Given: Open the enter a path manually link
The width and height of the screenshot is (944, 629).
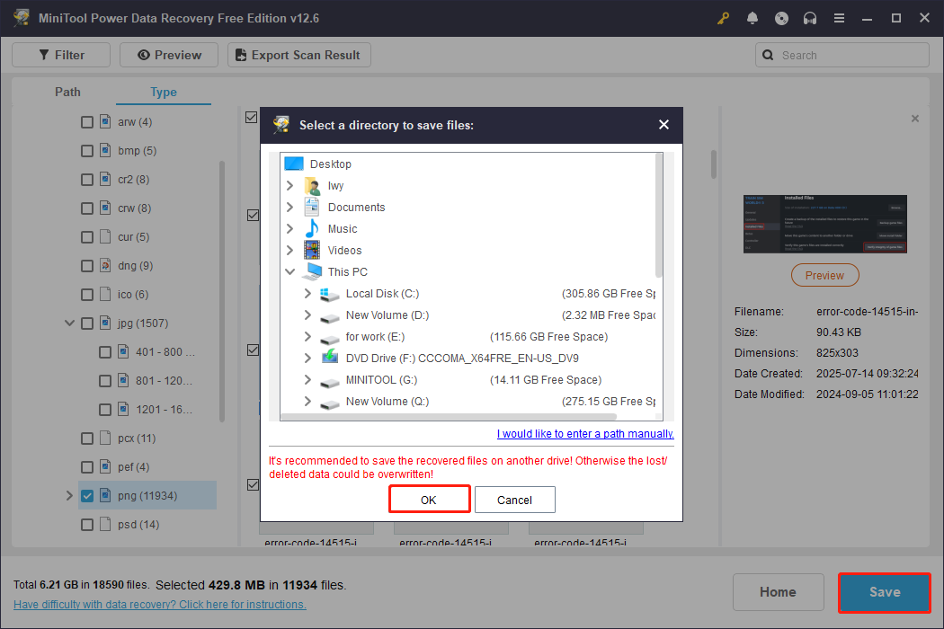Looking at the screenshot, I should (x=585, y=433).
